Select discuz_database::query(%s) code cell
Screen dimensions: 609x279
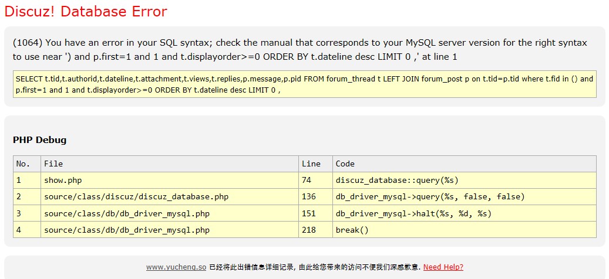pos(465,180)
